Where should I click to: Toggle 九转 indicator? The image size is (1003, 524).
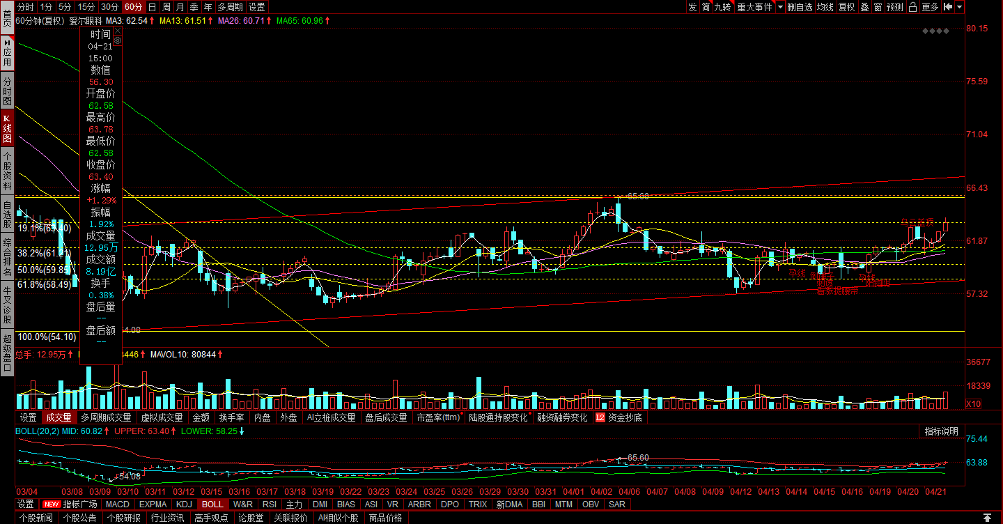click(722, 7)
